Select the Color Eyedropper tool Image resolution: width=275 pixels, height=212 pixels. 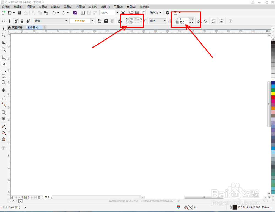click(x=4, y=126)
